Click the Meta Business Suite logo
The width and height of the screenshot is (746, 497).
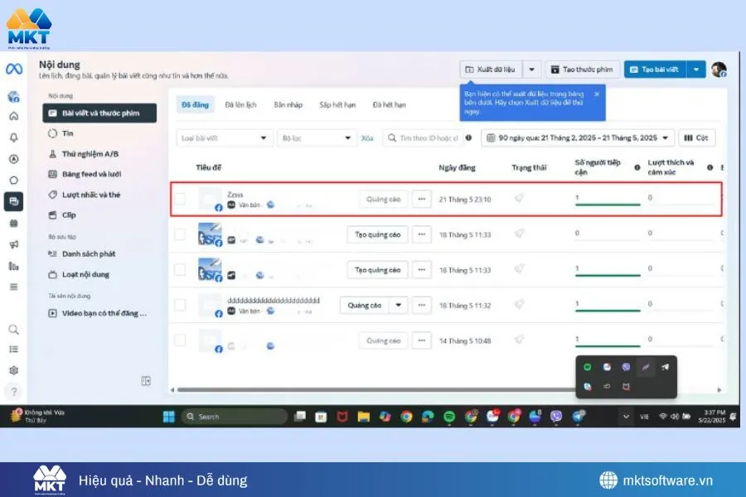[x=13, y=70]
